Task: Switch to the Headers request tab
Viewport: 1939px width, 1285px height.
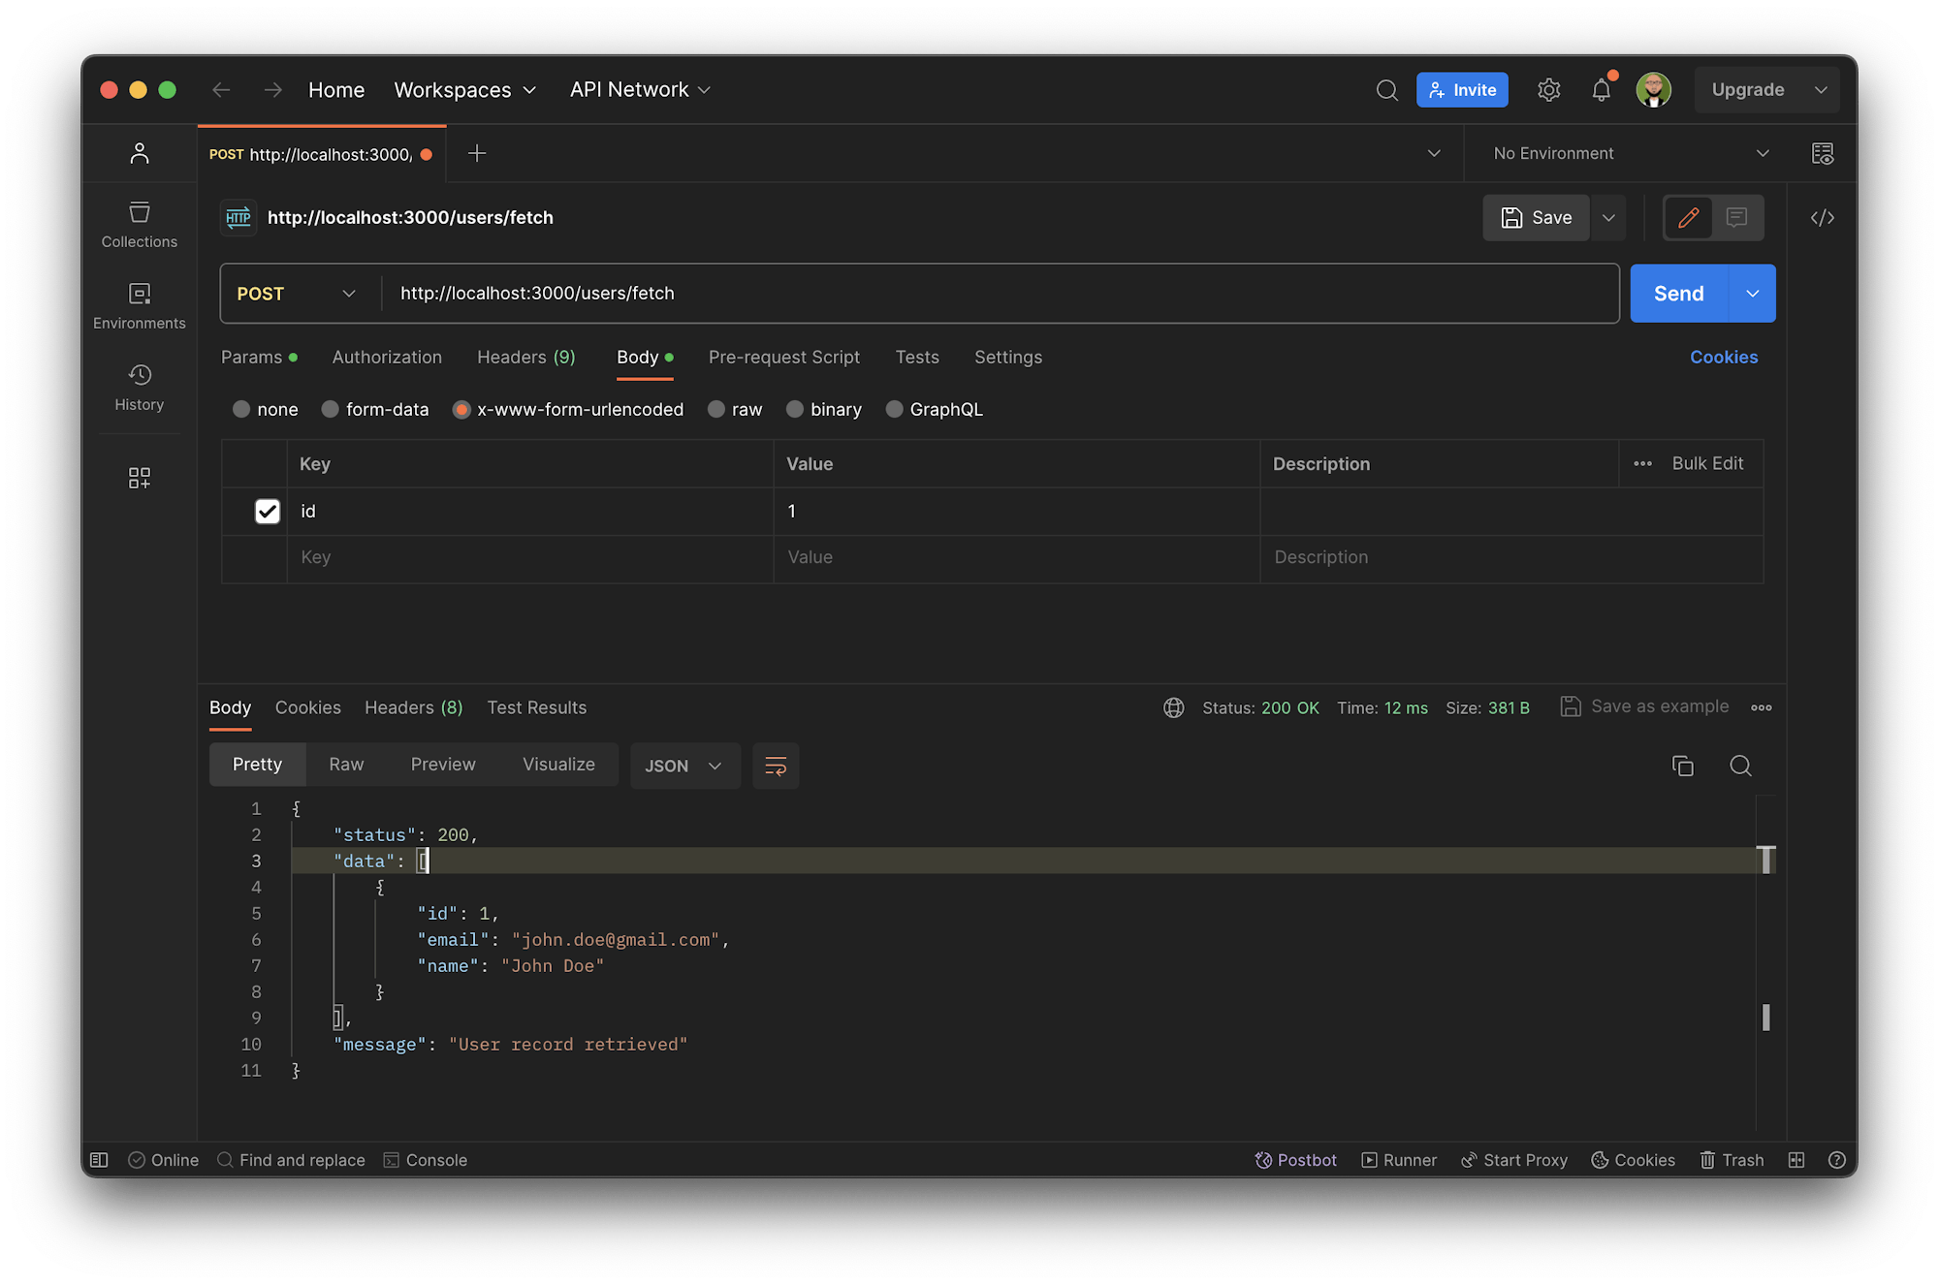Action: pyautogui.click(x=525, y=357)
